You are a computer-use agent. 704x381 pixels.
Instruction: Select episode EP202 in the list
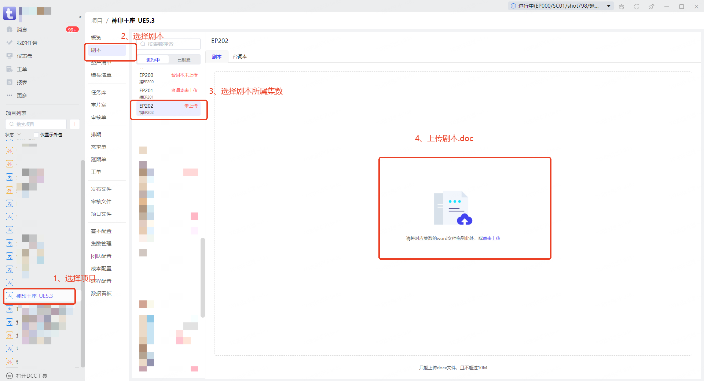point(168,109)
